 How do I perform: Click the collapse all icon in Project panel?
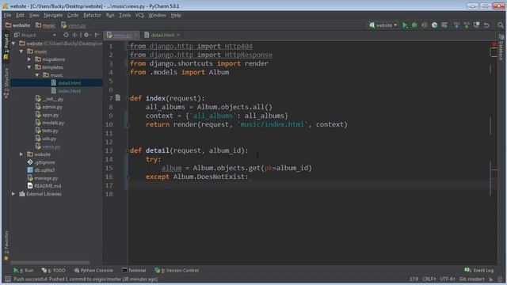tap(74, 35)
